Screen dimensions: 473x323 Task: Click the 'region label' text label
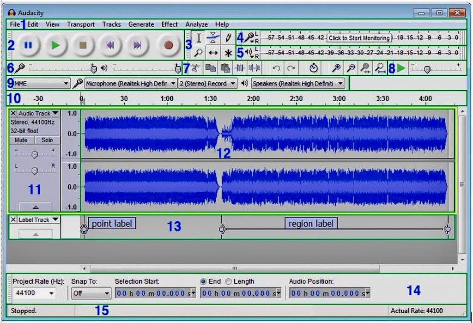[311, 224]
